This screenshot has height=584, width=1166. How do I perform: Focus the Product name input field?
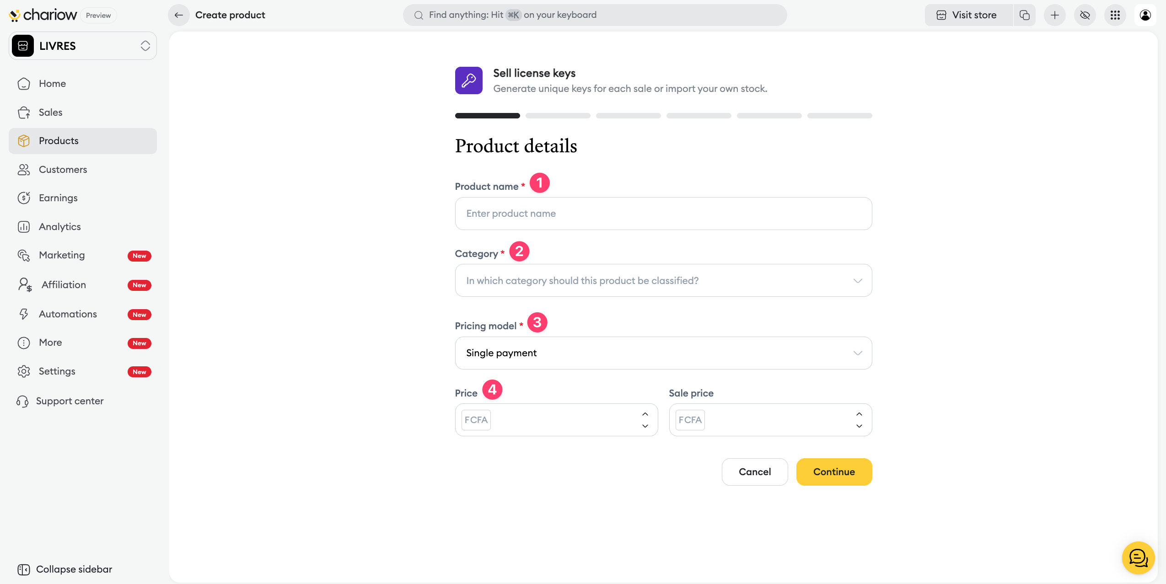click(663, 214)
